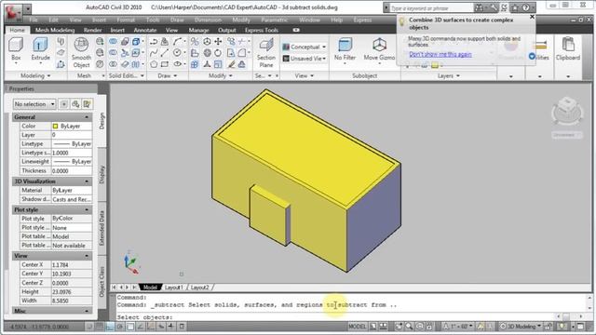Open the Design side tab in Properties
The width and height of the screenshot is (596, 335).
102,121
